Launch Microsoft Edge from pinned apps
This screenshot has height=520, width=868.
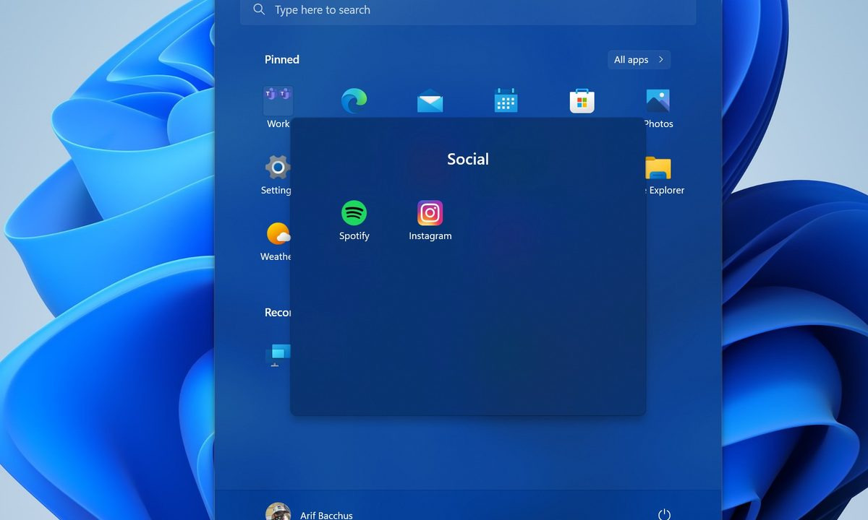[x=354, y=101]
